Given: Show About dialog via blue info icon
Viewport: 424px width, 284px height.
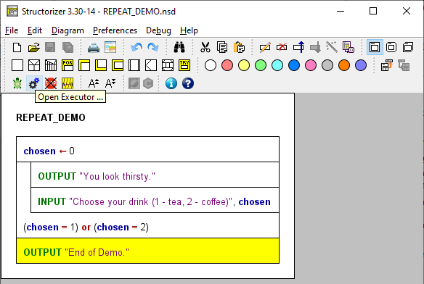Looking at the screenshot, I should coord(171,83).
